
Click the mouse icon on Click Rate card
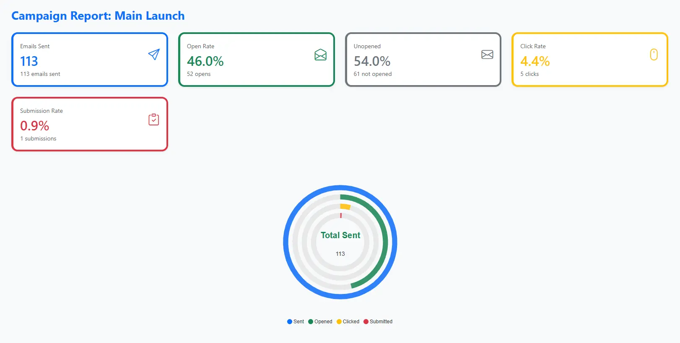(654, 54)
